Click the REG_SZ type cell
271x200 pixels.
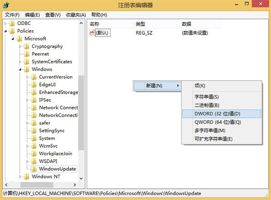[144, 33]
